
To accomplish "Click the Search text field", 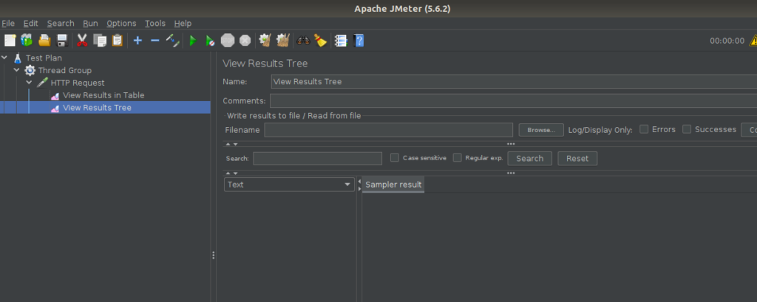I will pos(318,158).
